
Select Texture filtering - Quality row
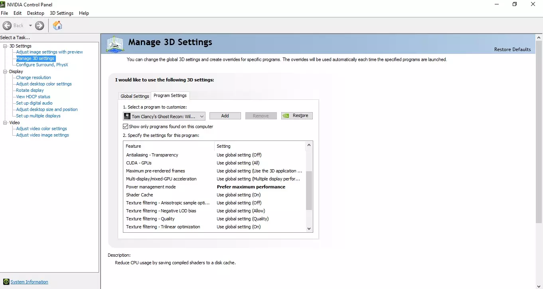[x=214, y=219]
